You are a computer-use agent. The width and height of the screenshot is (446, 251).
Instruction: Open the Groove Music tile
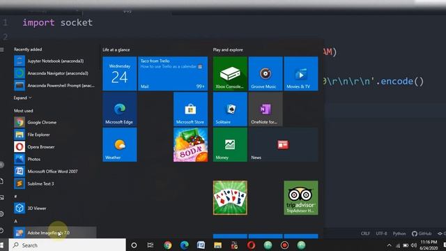click(x=266, y=74)
